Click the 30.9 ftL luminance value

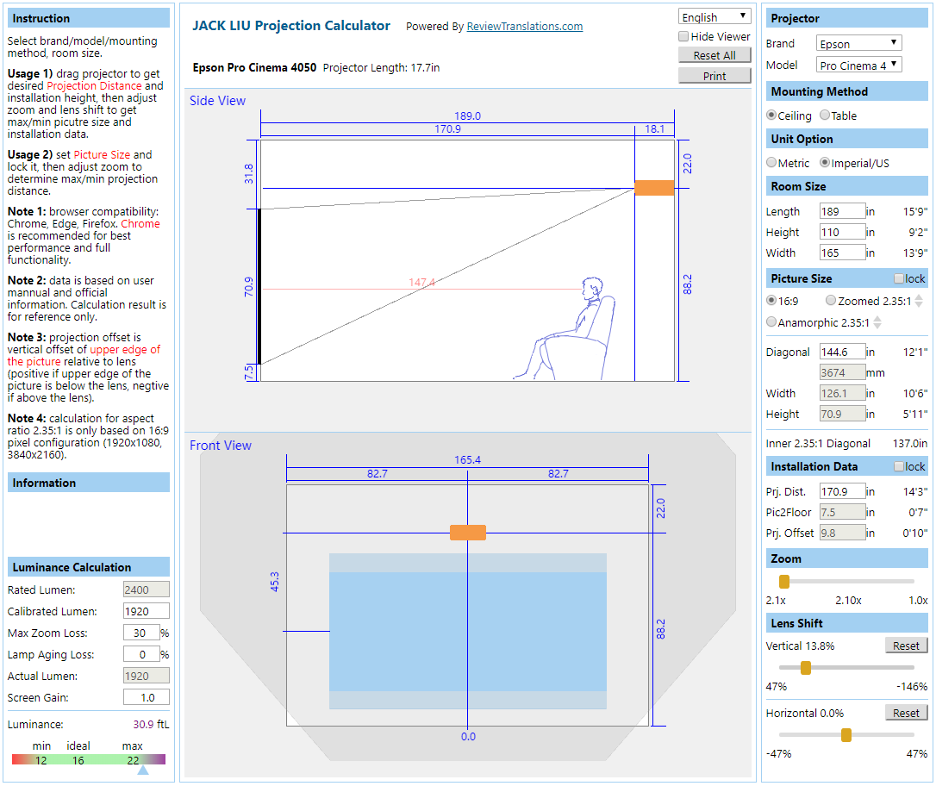(x=151, y=724)
